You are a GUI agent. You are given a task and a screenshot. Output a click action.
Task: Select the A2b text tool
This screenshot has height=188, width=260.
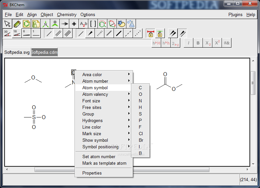coord(84,24)
